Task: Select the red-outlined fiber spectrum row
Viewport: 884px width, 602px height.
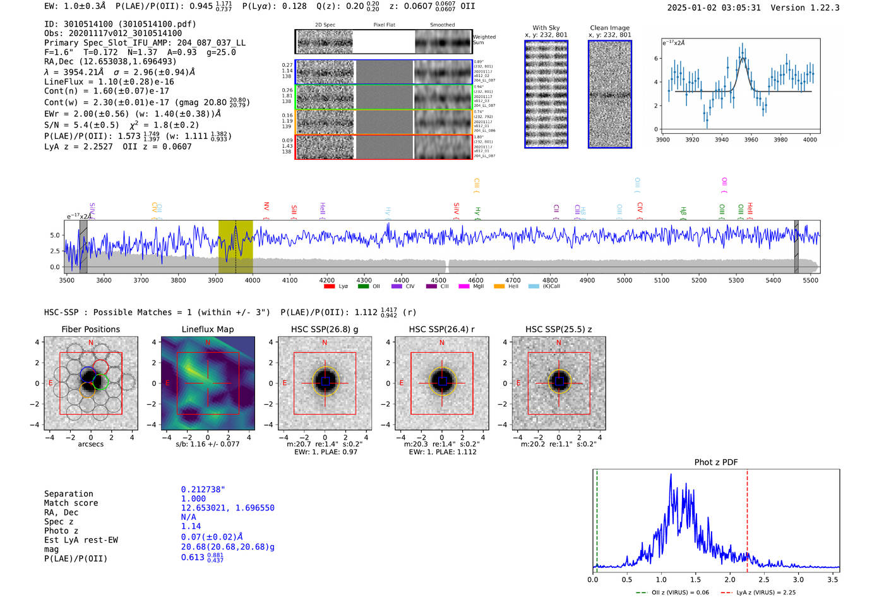Action: [384, 147]
